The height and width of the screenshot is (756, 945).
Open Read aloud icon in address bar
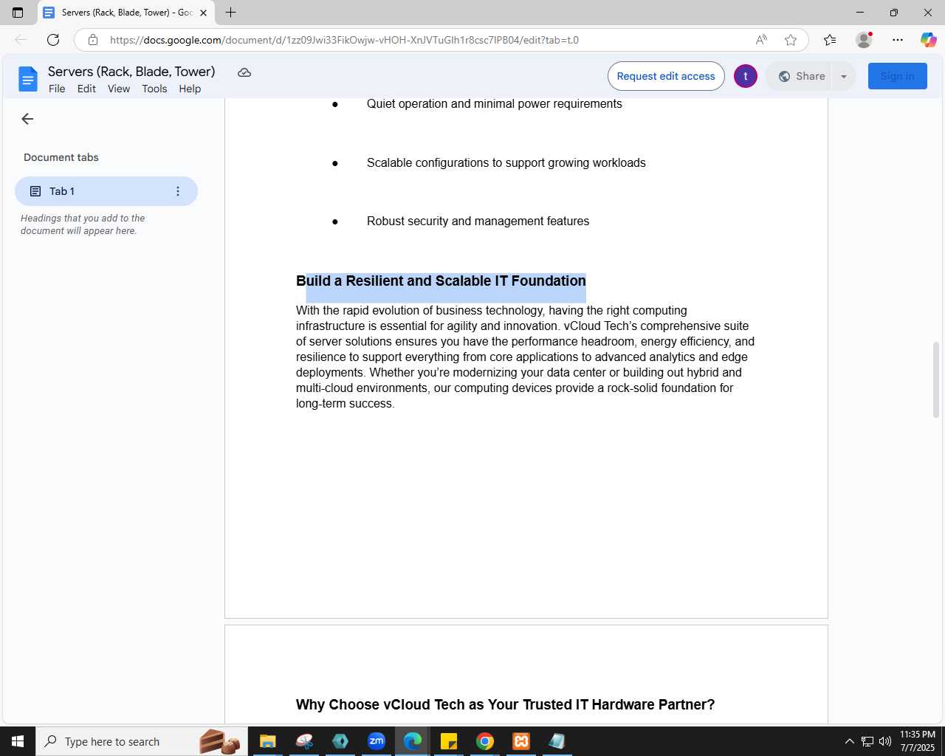[x=761, y=40]
